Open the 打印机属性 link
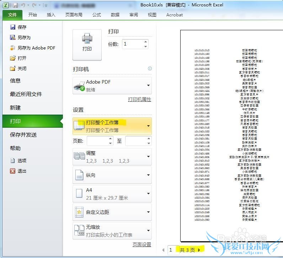Viewport: 283px width, 258px height. point(139,99)
